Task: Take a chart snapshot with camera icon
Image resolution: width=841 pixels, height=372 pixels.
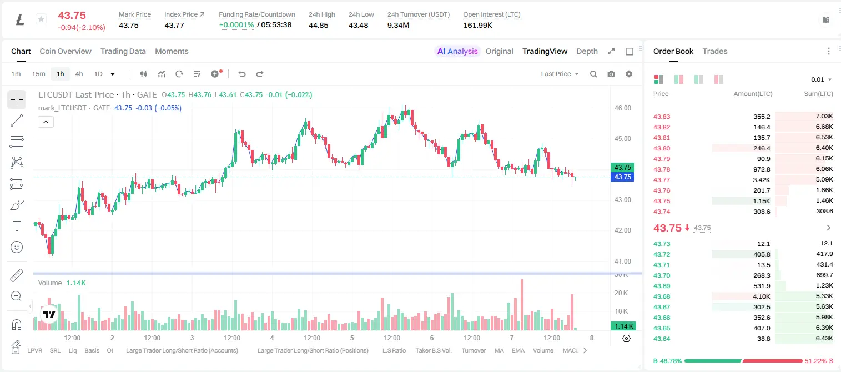Action: (x=611, y=74)
